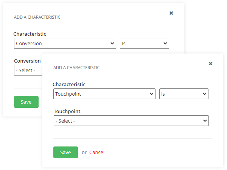Click the bold Touchpoint label above Select
This screenshot has width=227, height=170.
67,112
